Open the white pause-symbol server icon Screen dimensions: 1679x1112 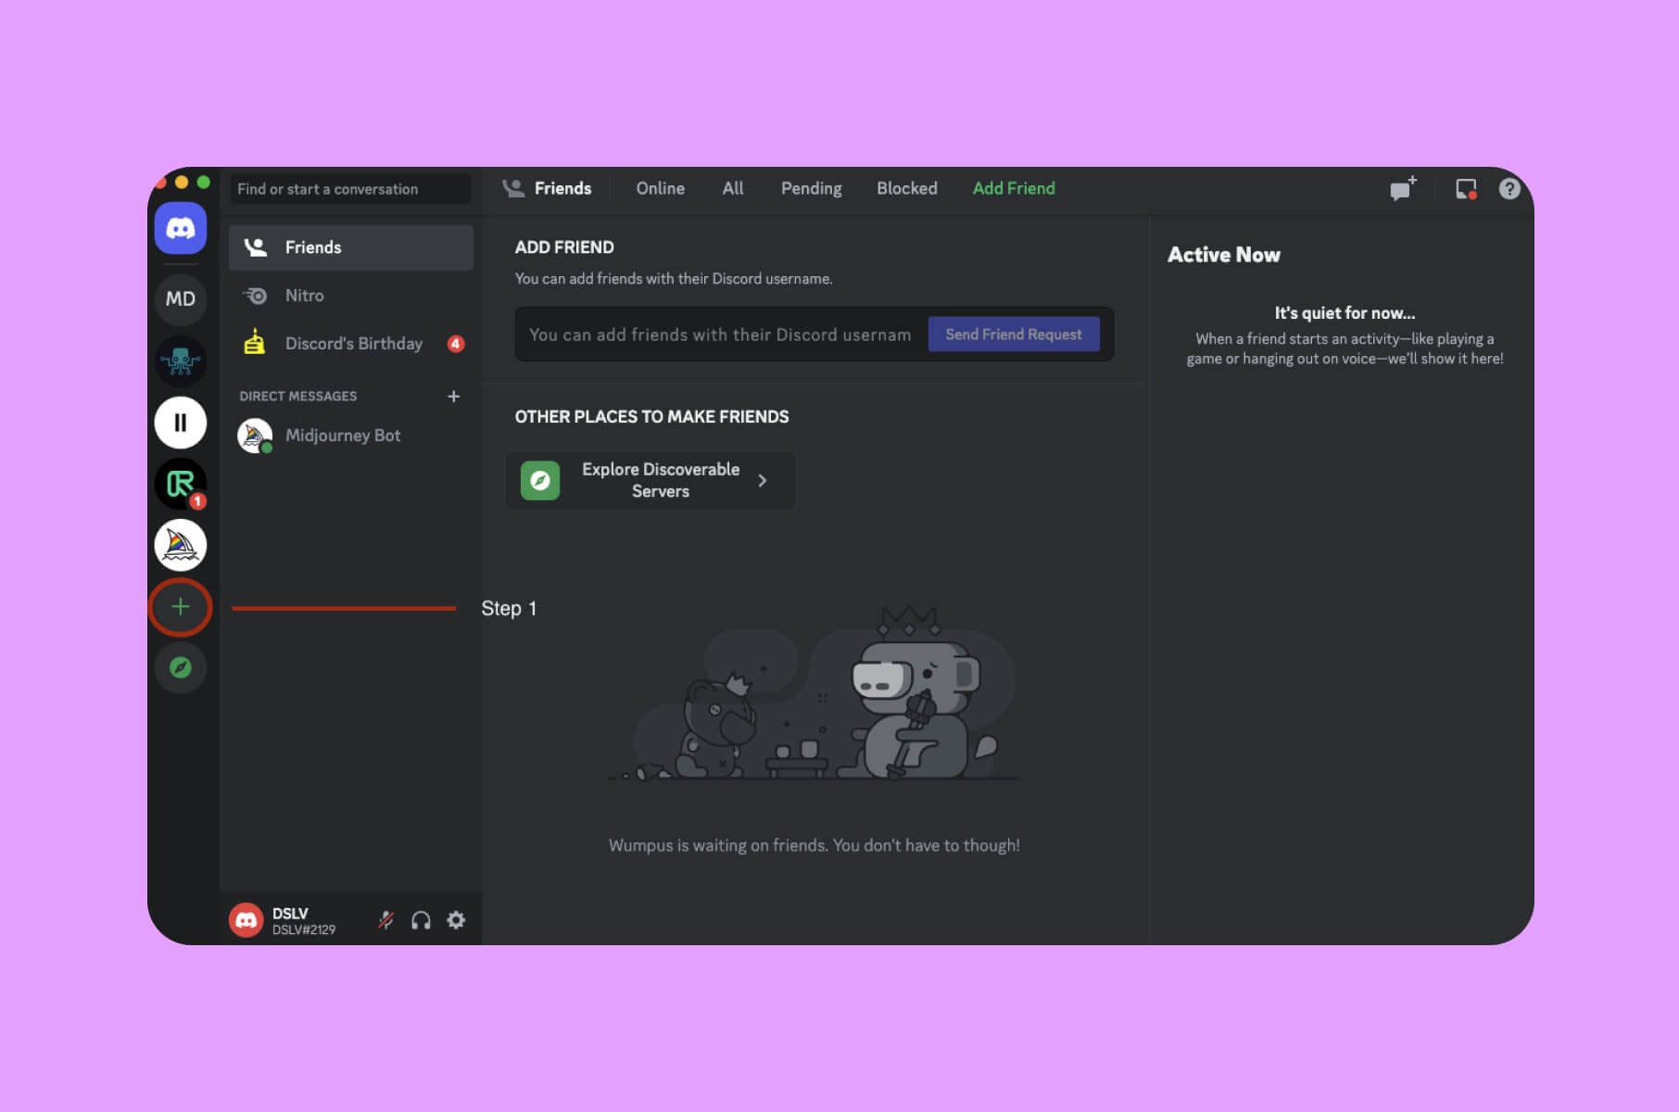[x=181, y=423]
